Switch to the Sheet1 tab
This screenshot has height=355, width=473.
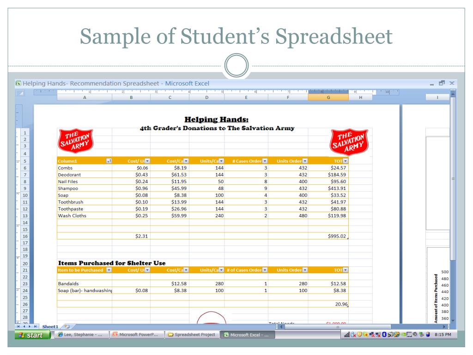coord(50,327)
